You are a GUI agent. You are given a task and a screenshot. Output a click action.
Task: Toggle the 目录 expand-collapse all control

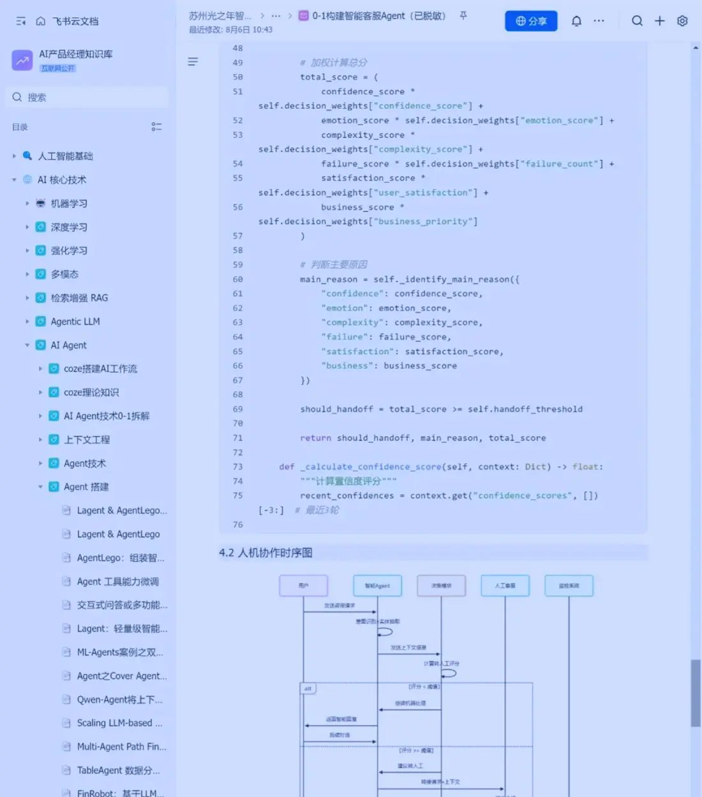156,127
